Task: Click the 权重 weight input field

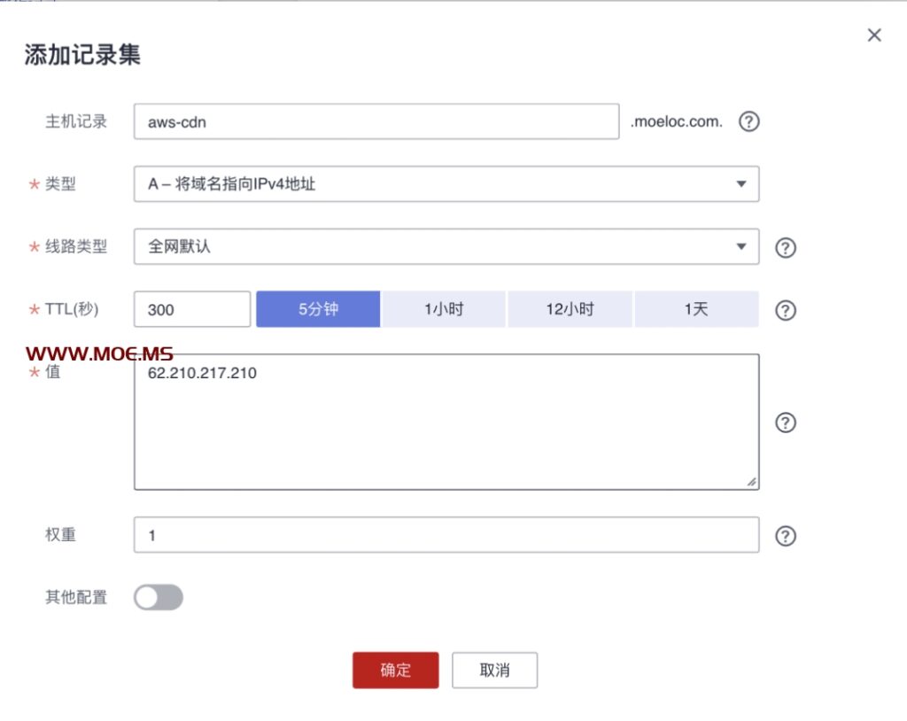Action: point(446,536)
